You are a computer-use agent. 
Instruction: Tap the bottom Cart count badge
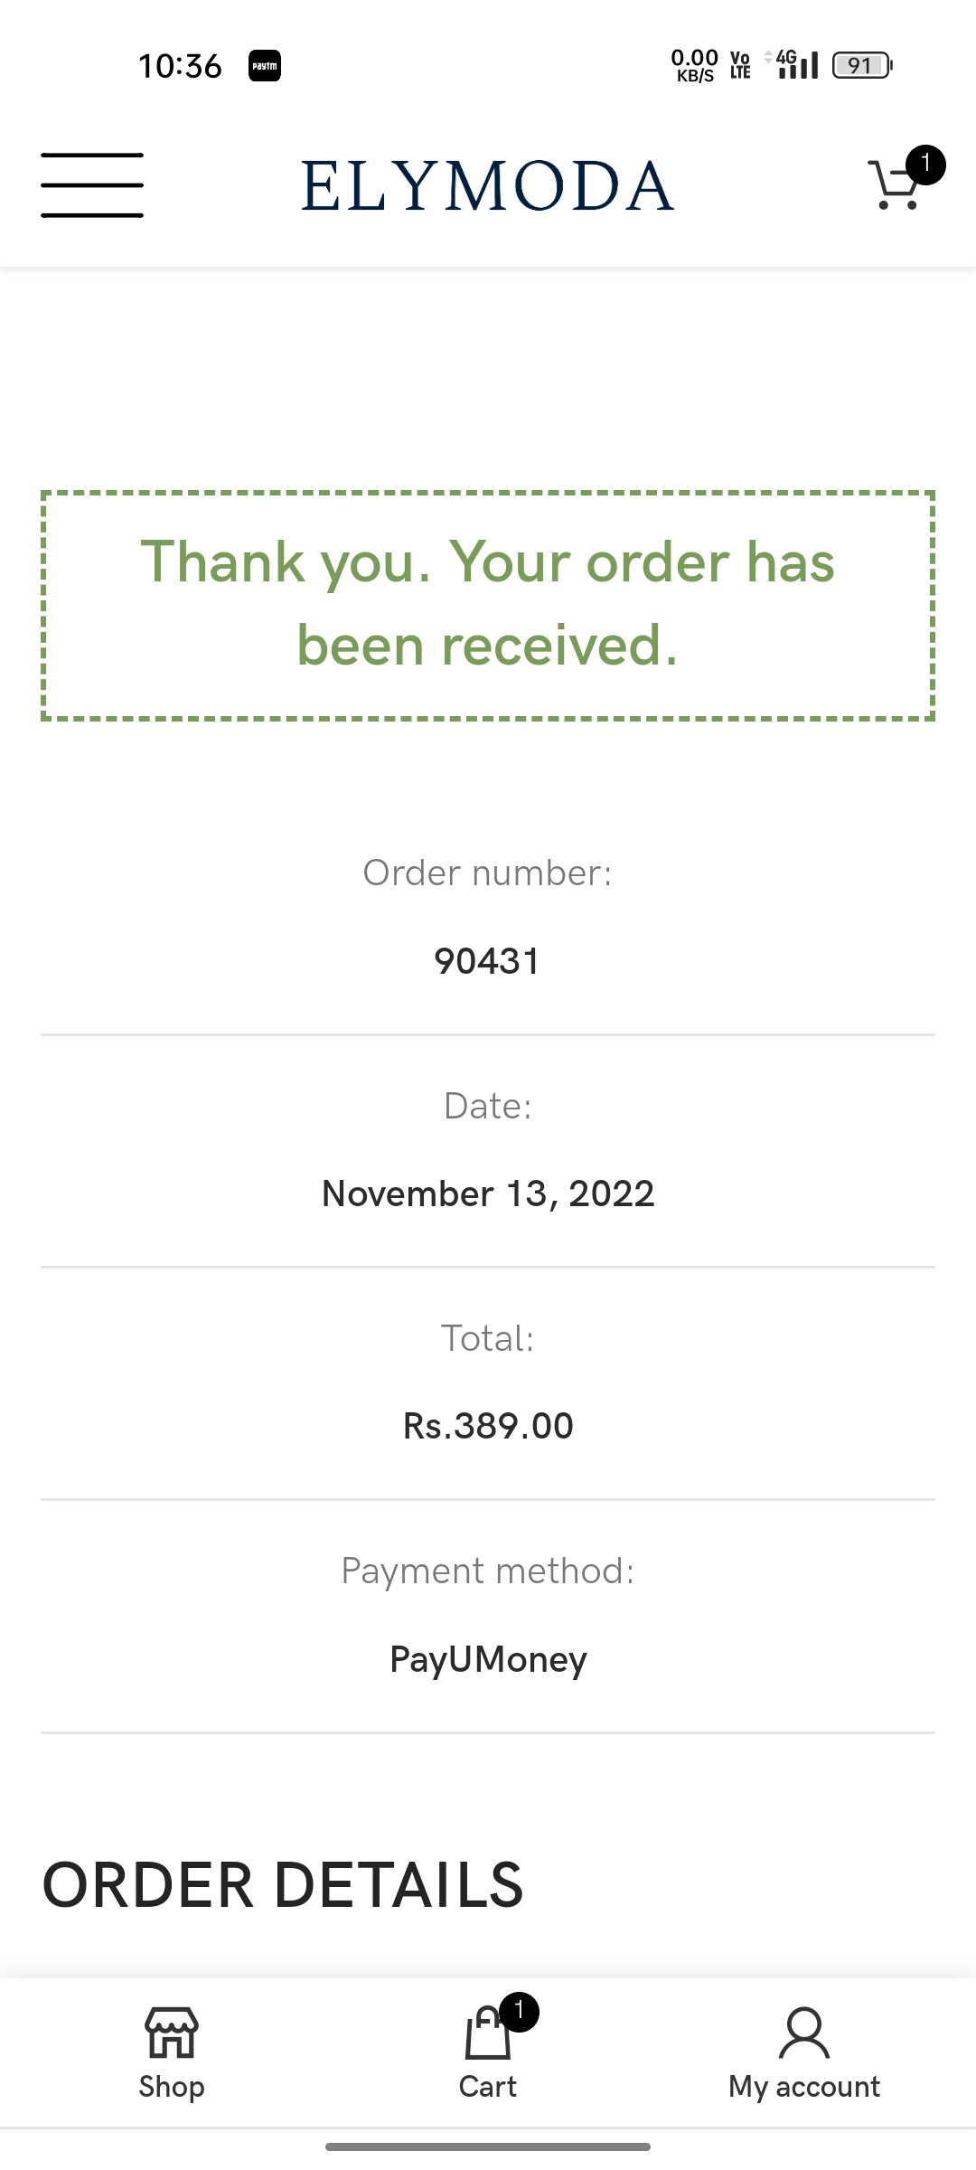[x=519, y=2012]
